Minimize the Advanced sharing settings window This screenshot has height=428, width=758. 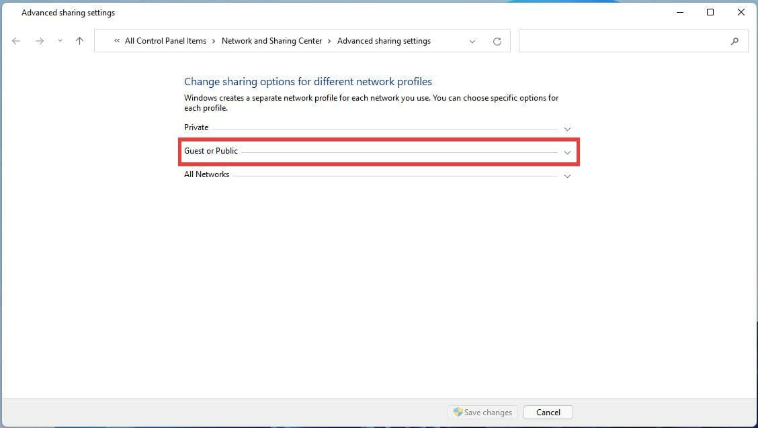click(679, 12)
